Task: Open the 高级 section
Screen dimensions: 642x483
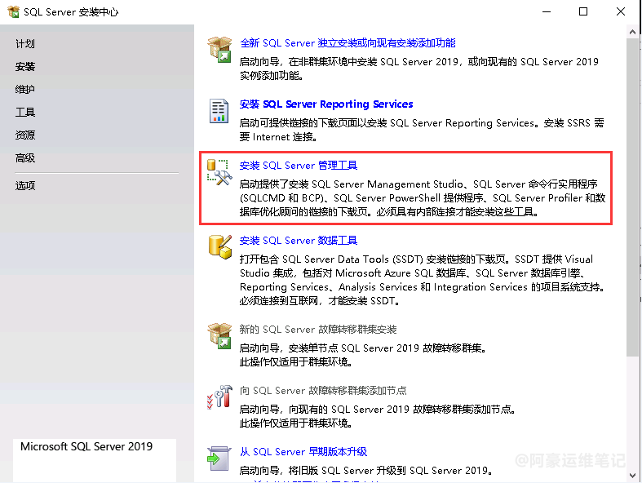Action: pyautogui.click(x=25, y=158)
